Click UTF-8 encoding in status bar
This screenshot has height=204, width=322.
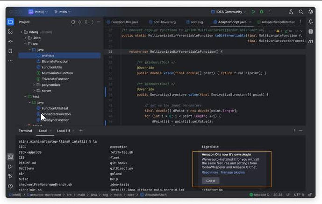pos(299,195)
